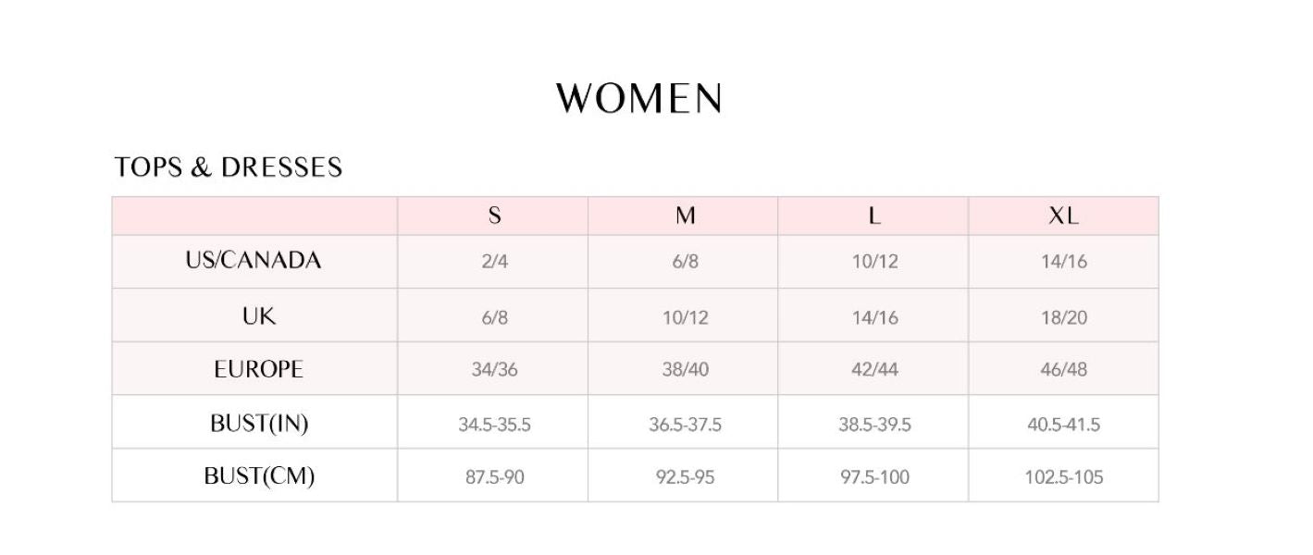
Task: Select the S size column header
Action: click(494, 216)
